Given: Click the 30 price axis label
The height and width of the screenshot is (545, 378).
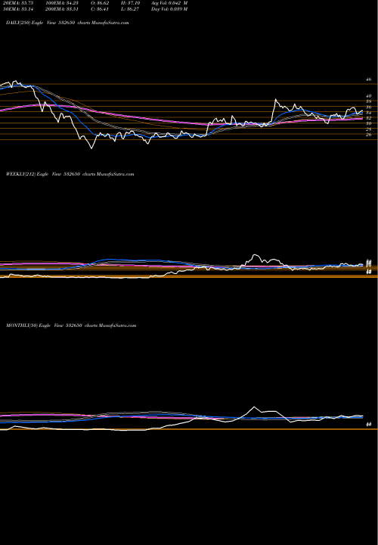Looking at the screenshot, I should 368,123.
